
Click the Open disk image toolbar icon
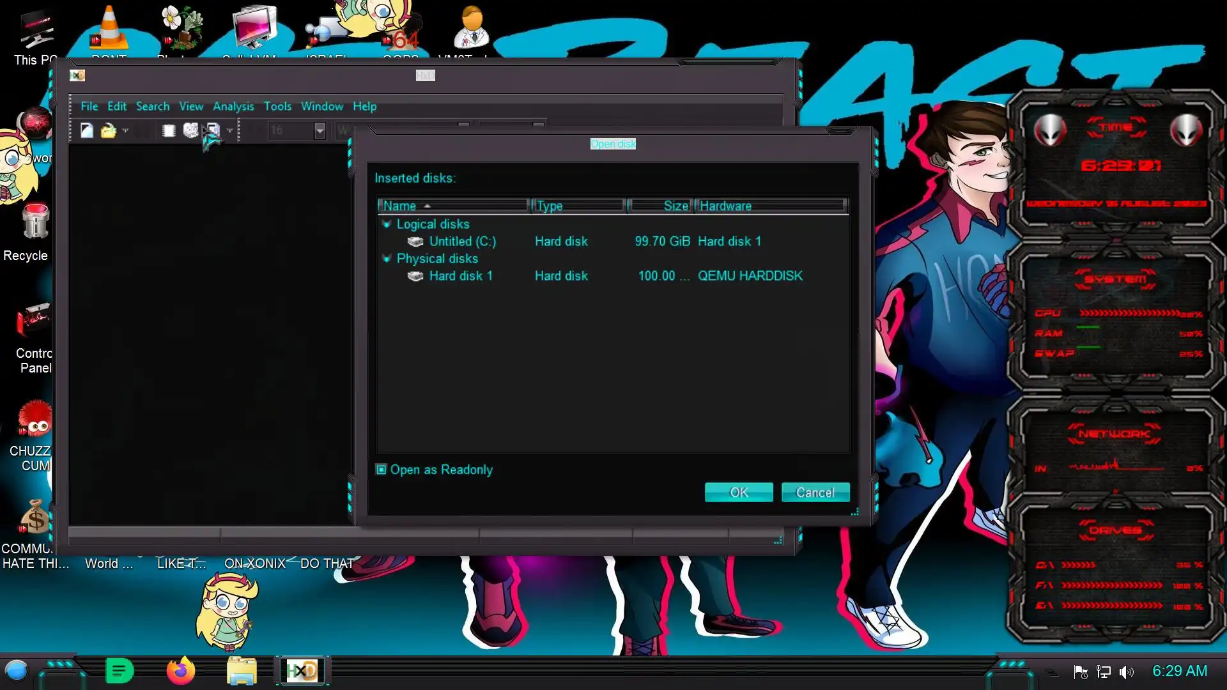click(x=213, y=131)
